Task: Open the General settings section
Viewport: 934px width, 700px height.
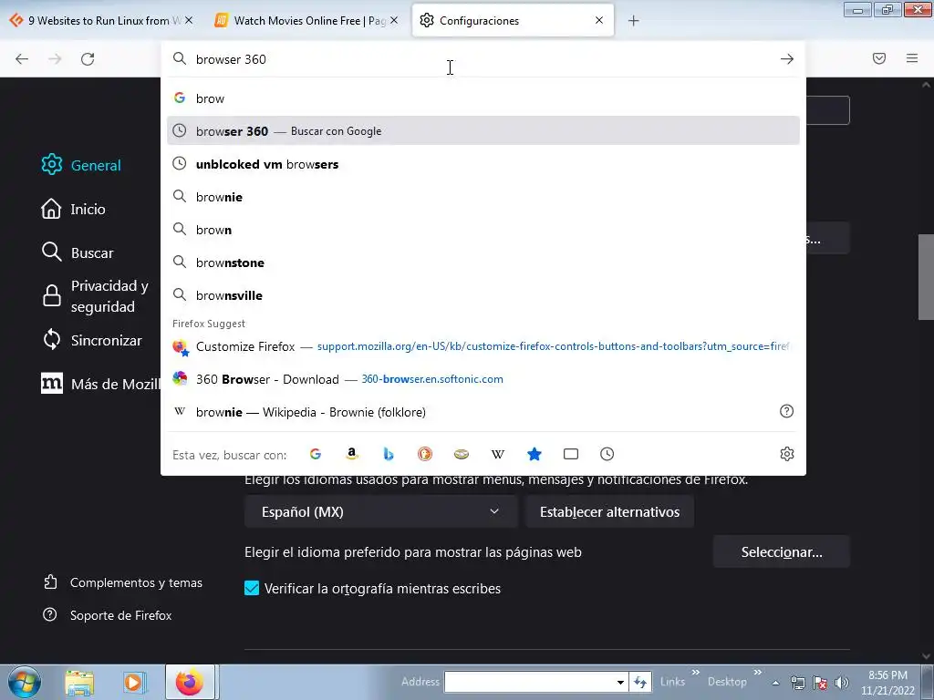Action: [x=81, y=165]
